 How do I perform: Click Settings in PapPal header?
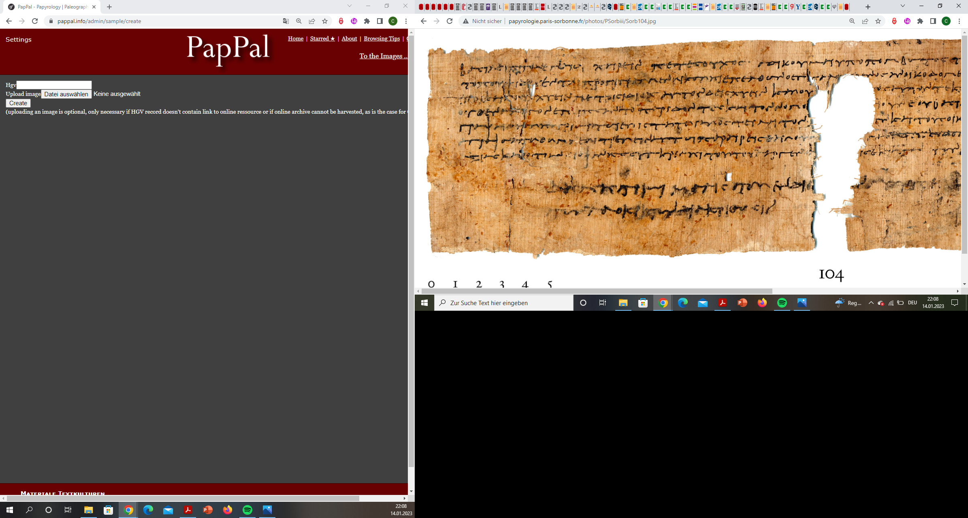click(18, 39)
